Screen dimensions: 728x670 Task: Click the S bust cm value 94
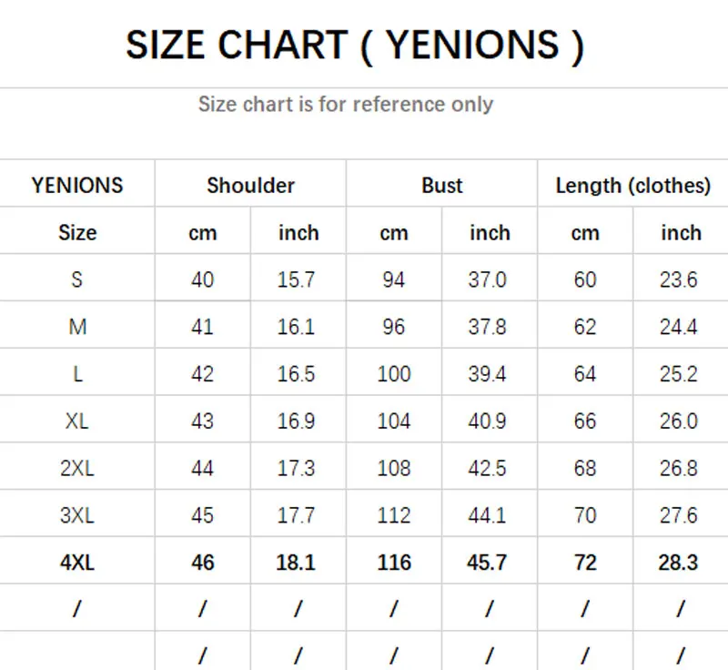click(x=394, y=279)
